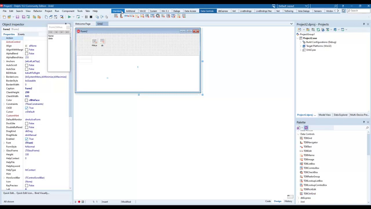The width and height of the screenshot is (371, 209).
Task: Click the red record macro icon in status bar
Action: (79, 202)
